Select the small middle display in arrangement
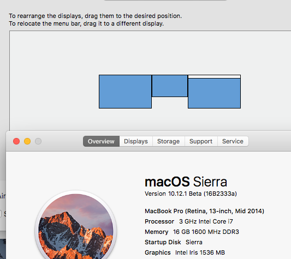Image resolution: width=291 pixels, height=259 pixels. [170, 86]
